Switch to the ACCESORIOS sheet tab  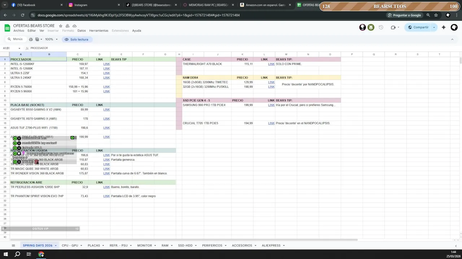pos(242,245)
